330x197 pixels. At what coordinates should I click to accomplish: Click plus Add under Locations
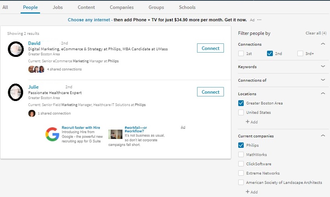pyautogui.click(x=252, y=122)
